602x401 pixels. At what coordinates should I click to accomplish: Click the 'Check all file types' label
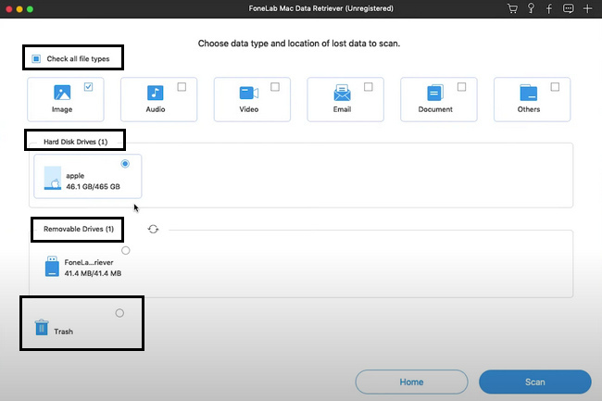point(79,58)
